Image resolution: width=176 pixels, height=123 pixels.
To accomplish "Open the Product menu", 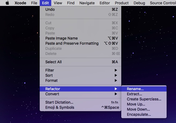I will (x=122, y=3).
